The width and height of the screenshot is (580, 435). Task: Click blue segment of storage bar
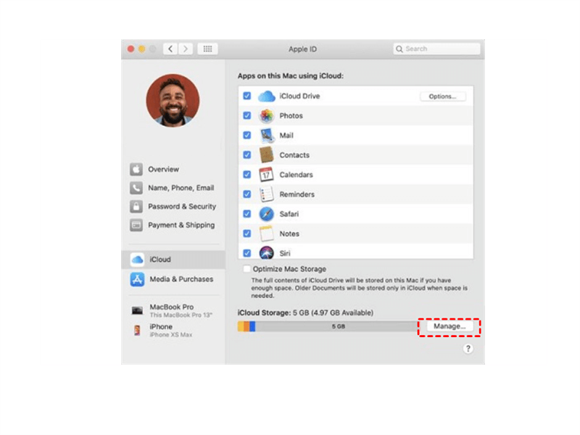click(x=252, y=326)
